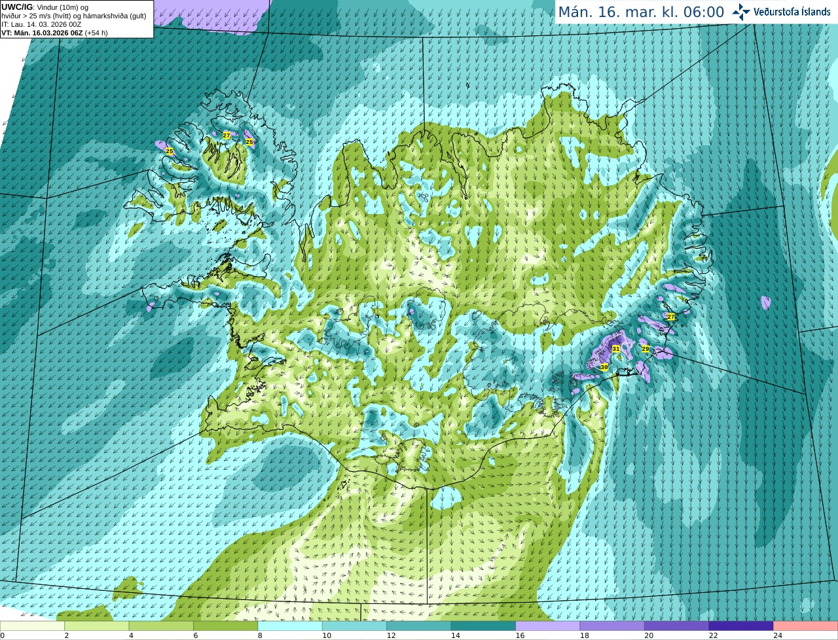The width and height of the screenshot is (838, 640).
Task: Pick the palest 0–2 m/s color swatch
Action: [x=33, y=626]
